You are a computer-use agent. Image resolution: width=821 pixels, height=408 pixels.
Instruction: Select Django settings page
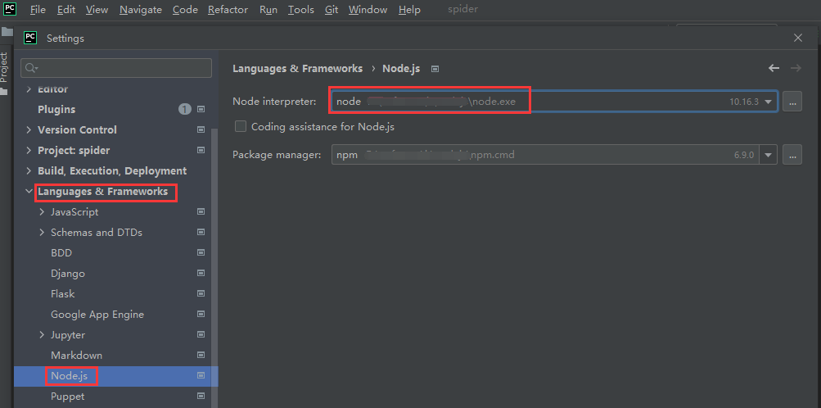pyautogui.click(x=68, y=274)
